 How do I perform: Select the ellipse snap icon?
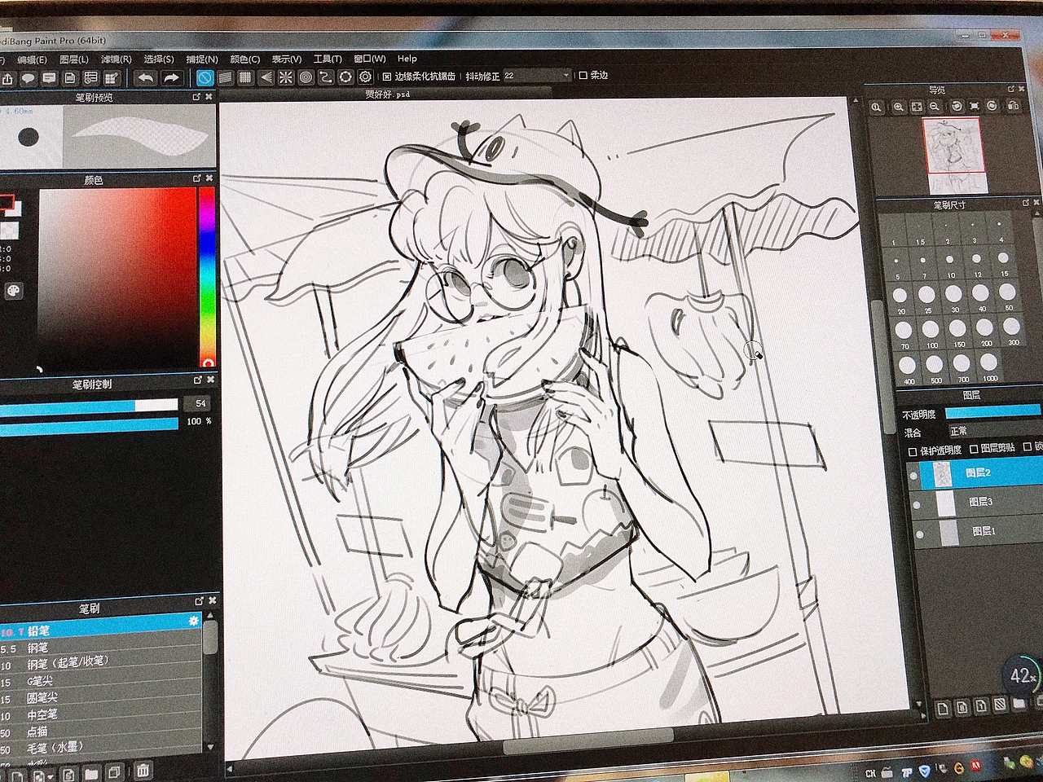pos(345,77)
